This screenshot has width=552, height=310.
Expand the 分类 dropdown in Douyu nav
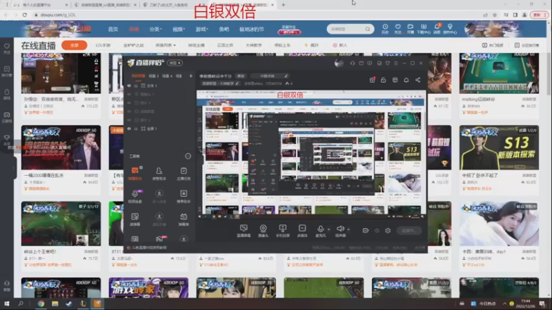[x=155, y=29]
